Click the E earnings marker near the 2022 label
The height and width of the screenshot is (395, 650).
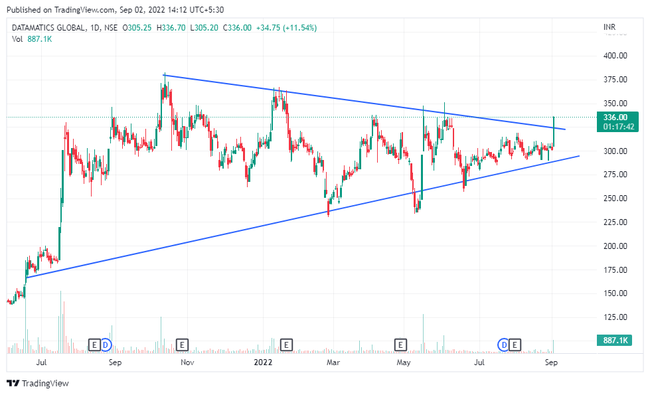pos(286,345)
